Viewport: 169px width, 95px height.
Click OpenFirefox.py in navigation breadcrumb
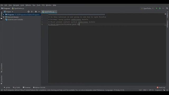(18, 8)
